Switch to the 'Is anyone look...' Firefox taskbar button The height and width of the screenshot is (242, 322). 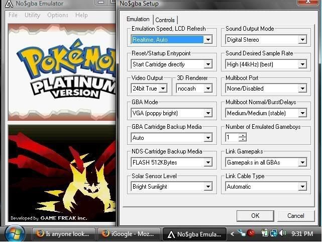[63, 234]
